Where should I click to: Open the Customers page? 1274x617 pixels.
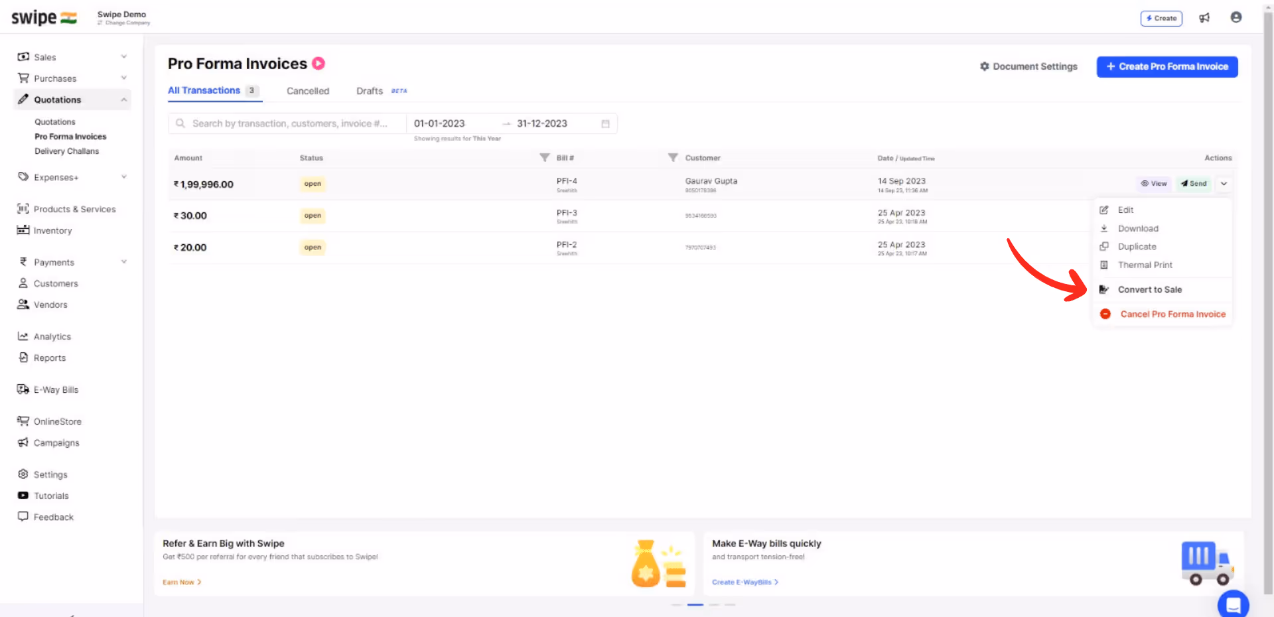tap(56, 283)
